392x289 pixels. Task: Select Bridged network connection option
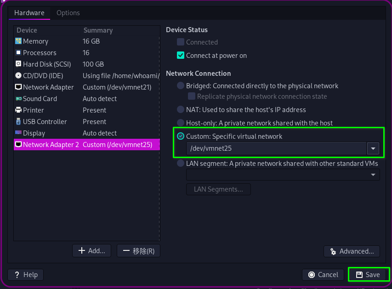tap(181, 86)
